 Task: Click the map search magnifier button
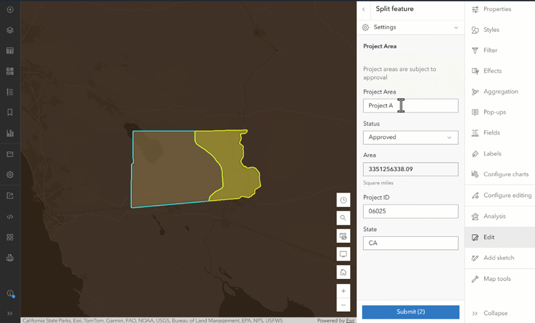[343, 218]
